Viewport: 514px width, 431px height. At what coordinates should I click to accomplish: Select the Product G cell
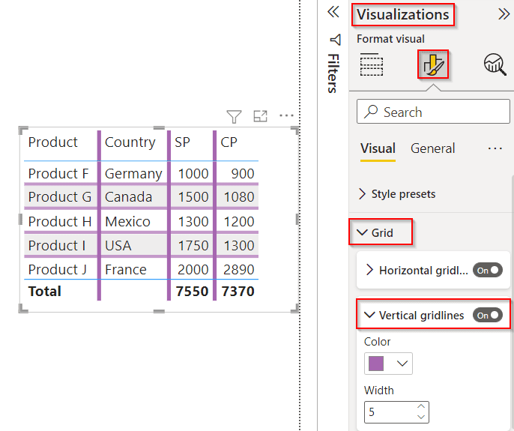pos(60,197)
